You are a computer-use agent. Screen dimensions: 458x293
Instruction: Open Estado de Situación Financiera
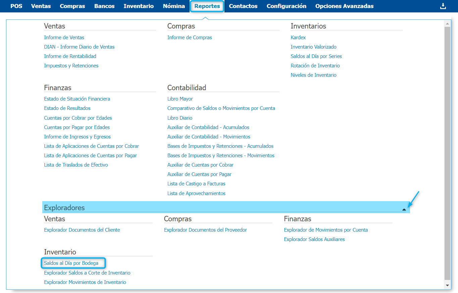[77, 99]
